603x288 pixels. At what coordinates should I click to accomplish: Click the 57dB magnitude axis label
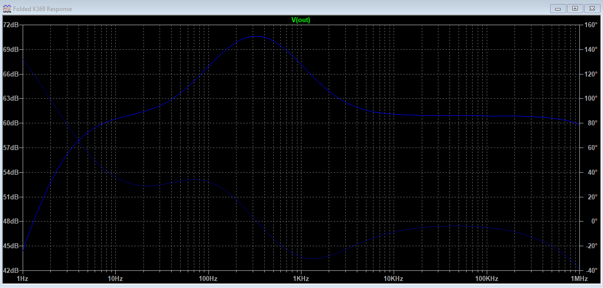(11, 148)
